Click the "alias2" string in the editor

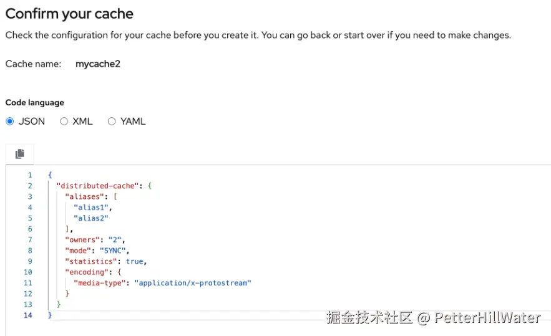click(91, 218)
